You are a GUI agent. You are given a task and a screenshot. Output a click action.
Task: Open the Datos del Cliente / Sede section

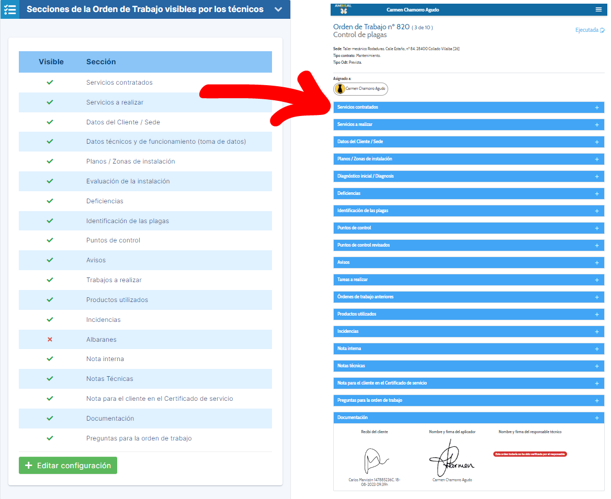[x=468, y=142]
